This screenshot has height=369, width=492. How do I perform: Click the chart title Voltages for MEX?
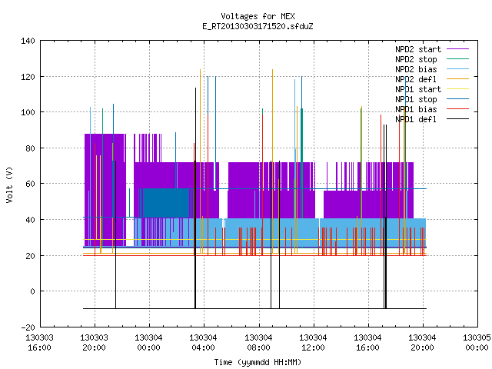[258, 16]
